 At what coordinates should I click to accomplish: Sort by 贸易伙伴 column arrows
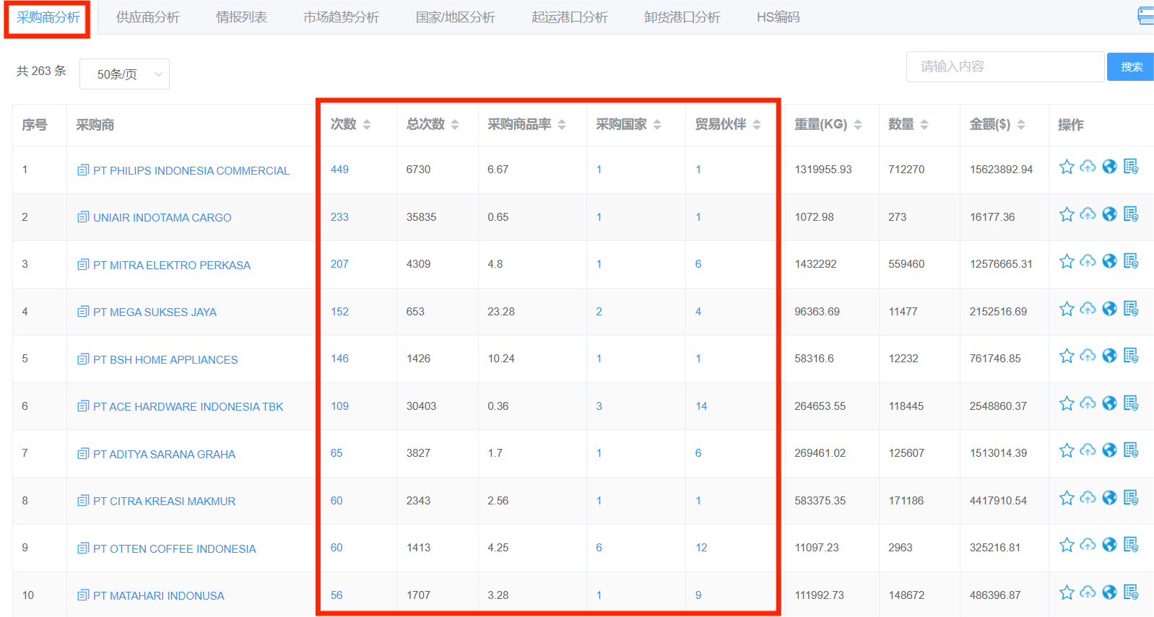757,125
